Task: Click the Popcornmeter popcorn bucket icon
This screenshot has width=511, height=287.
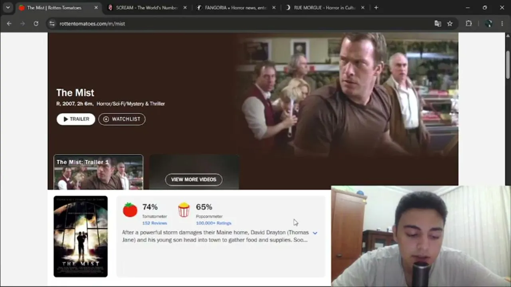Action: tap(184, 210)
